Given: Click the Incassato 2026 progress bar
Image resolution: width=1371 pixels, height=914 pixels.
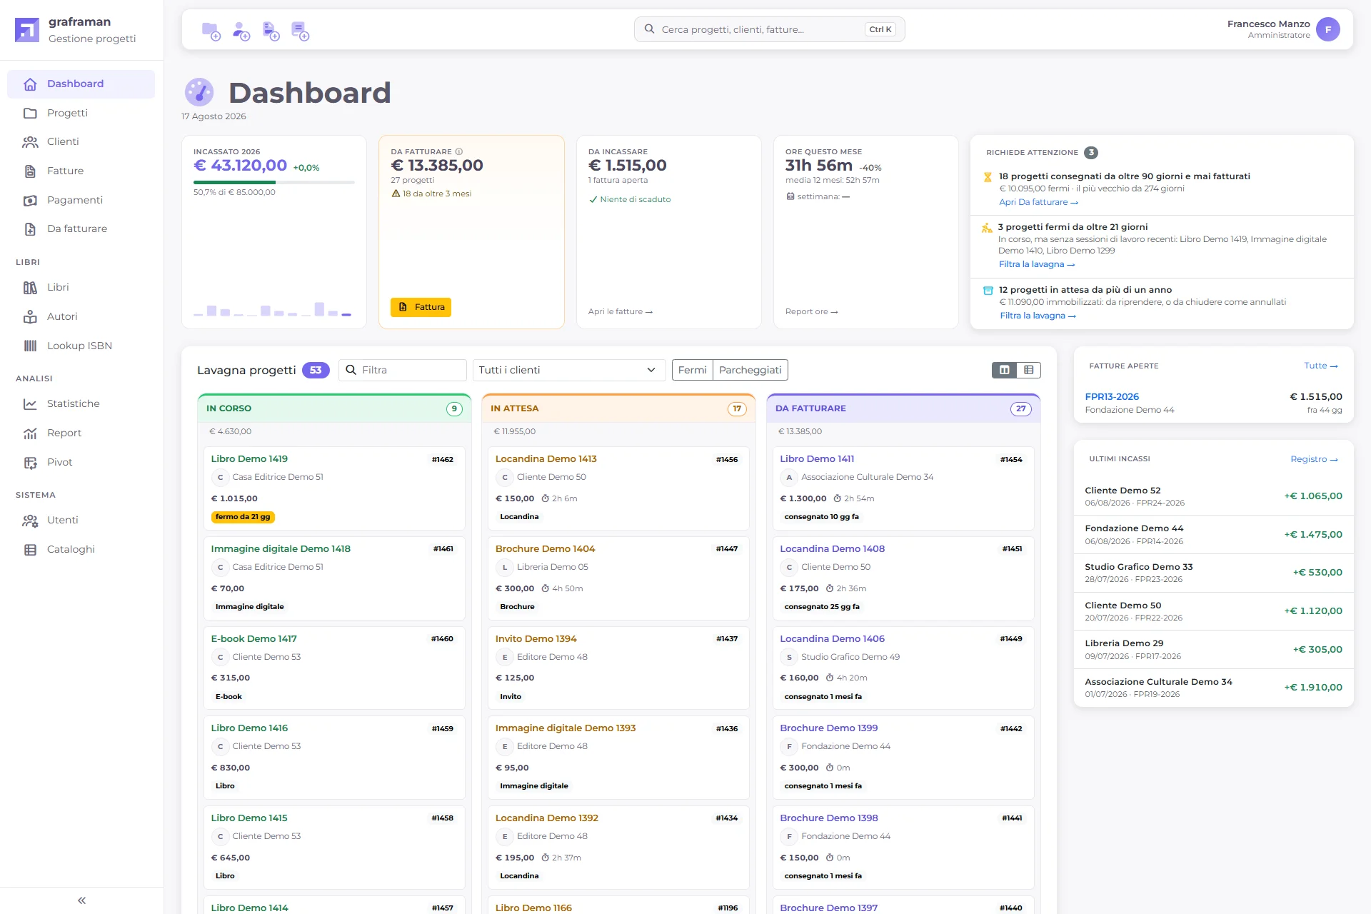Looking at the screenshot, I should point(274,183).
